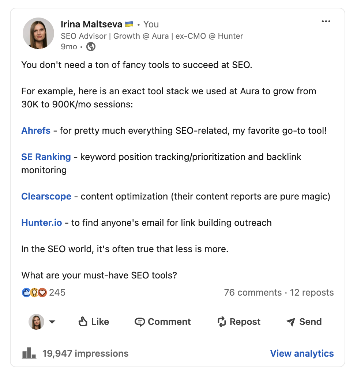Click the thumbs-up like reaction icon

[x=26, y=293]
